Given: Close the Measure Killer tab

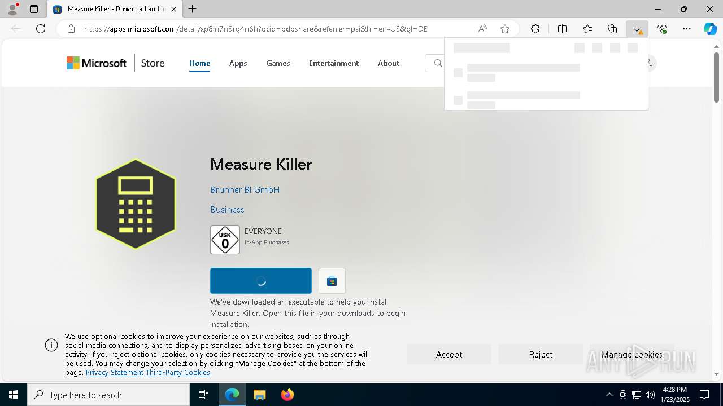Looking at the screenshot, I should [173, 9].
